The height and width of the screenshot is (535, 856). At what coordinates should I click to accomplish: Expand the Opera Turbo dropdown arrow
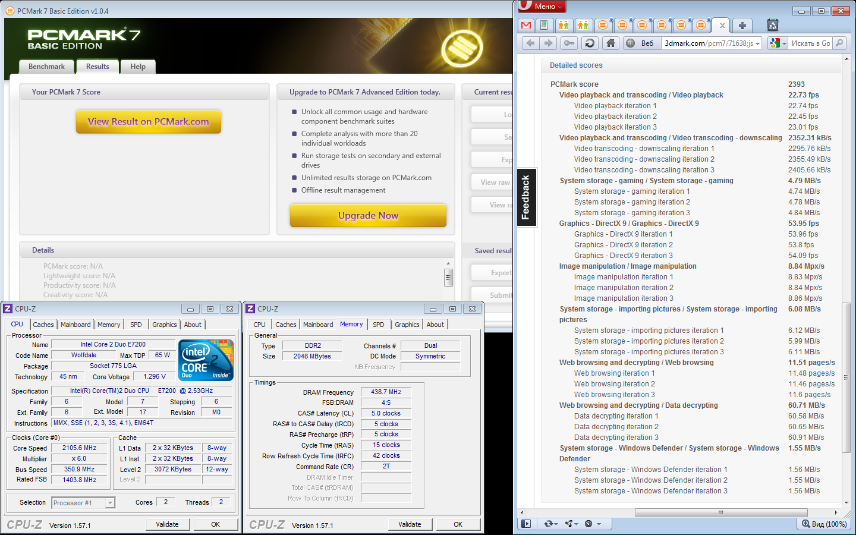(x=599, y=524)
